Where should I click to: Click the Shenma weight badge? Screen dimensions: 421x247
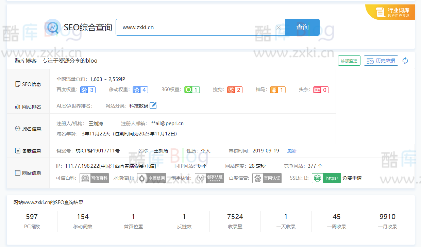point(277,90)
